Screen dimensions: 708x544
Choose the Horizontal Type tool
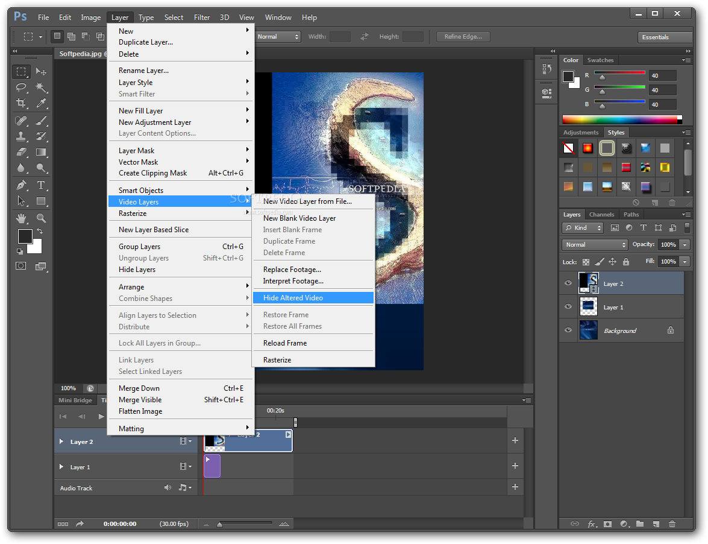[41, 185]
